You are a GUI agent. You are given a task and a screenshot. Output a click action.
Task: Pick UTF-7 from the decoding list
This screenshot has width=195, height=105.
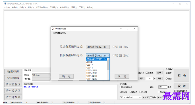97,65
